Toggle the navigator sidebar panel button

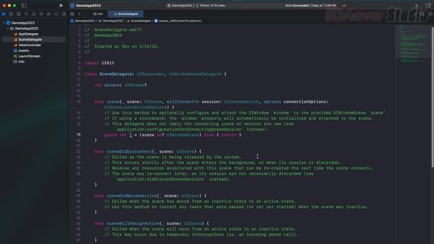click(x=24, y=5)
